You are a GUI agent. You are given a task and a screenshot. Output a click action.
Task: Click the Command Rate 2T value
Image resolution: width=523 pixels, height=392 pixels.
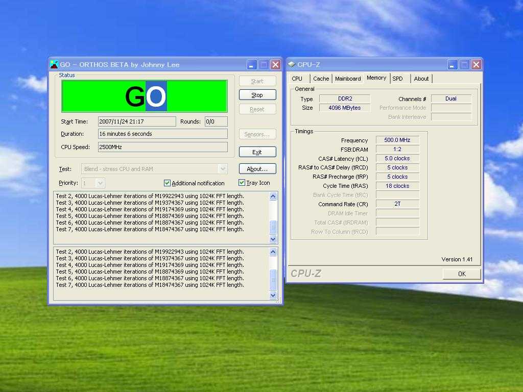pos(397,204)
